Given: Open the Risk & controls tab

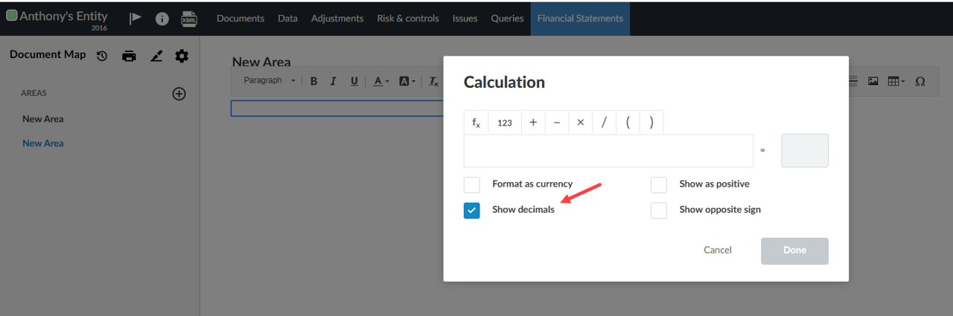Looking at the screenshot, I should point(408,19).
